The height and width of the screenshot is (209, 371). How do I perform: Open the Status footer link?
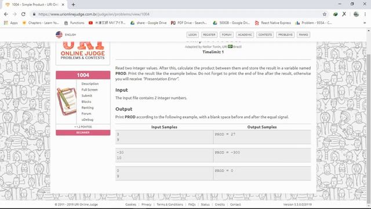coord(205,204)
